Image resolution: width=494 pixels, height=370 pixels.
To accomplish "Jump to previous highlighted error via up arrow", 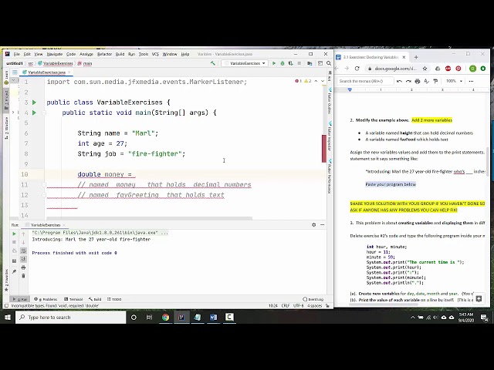I will tap(316, 81).
